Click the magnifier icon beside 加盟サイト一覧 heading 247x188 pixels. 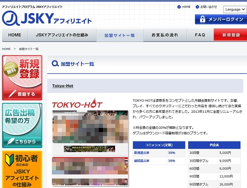(x=55, y=64)
